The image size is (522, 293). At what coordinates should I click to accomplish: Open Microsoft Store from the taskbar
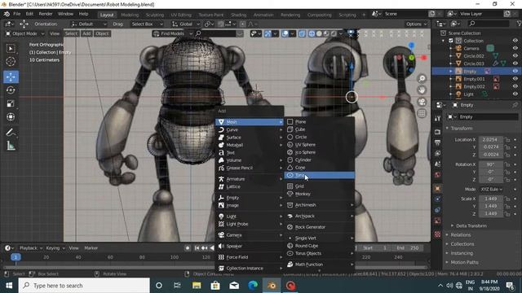pos(215,286)
